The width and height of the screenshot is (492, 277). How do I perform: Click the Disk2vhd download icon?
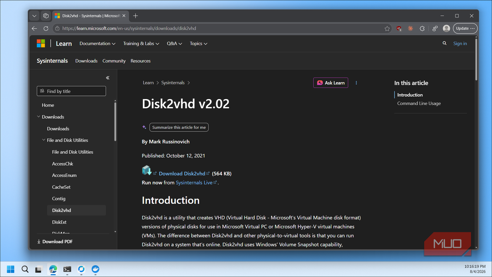pyautogui.click(x=147, y=171)
